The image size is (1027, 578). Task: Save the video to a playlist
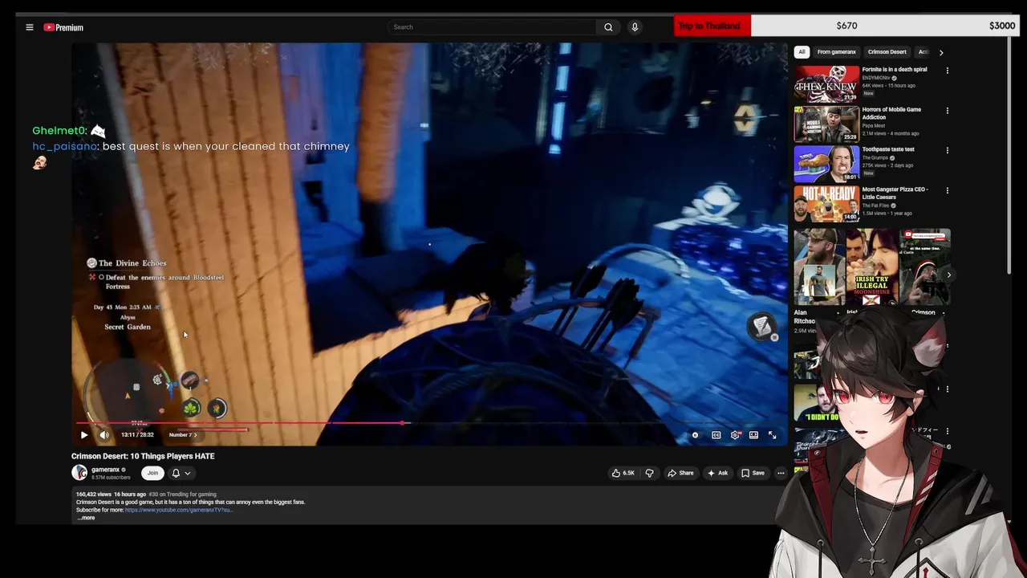[753, 473]
